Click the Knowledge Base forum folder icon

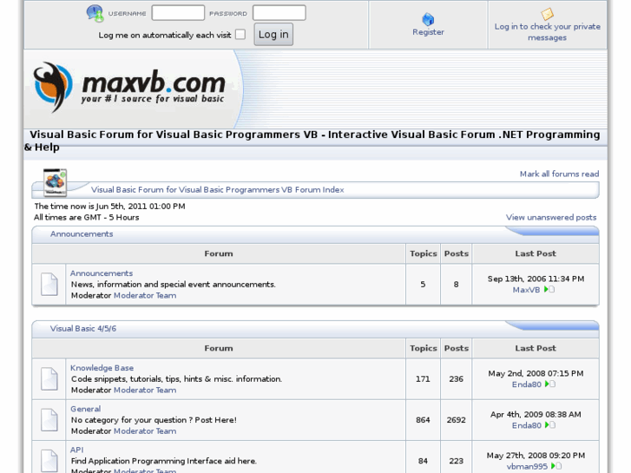[x=49, y=378]
